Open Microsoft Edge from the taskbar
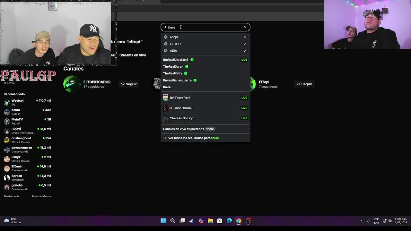 click(x=229, y=221)
